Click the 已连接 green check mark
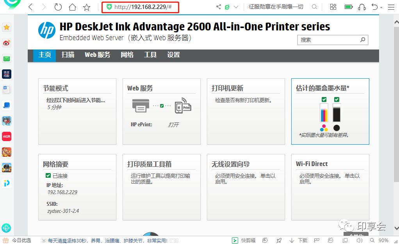This screenshot has height=244, width=399. coord(48,175)
